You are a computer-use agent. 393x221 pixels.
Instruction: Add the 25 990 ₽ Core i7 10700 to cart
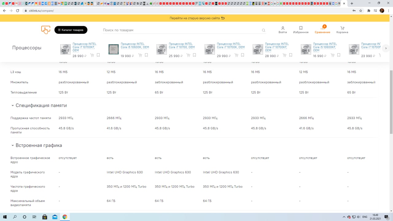click(189, 55)
